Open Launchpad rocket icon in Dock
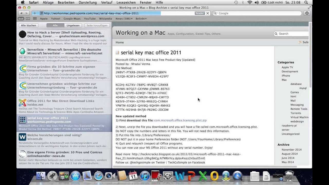This screenshot has width=329, height=185. [x=52, y=176]
